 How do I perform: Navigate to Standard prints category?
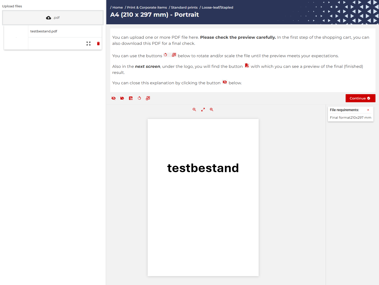click(184, 7)
